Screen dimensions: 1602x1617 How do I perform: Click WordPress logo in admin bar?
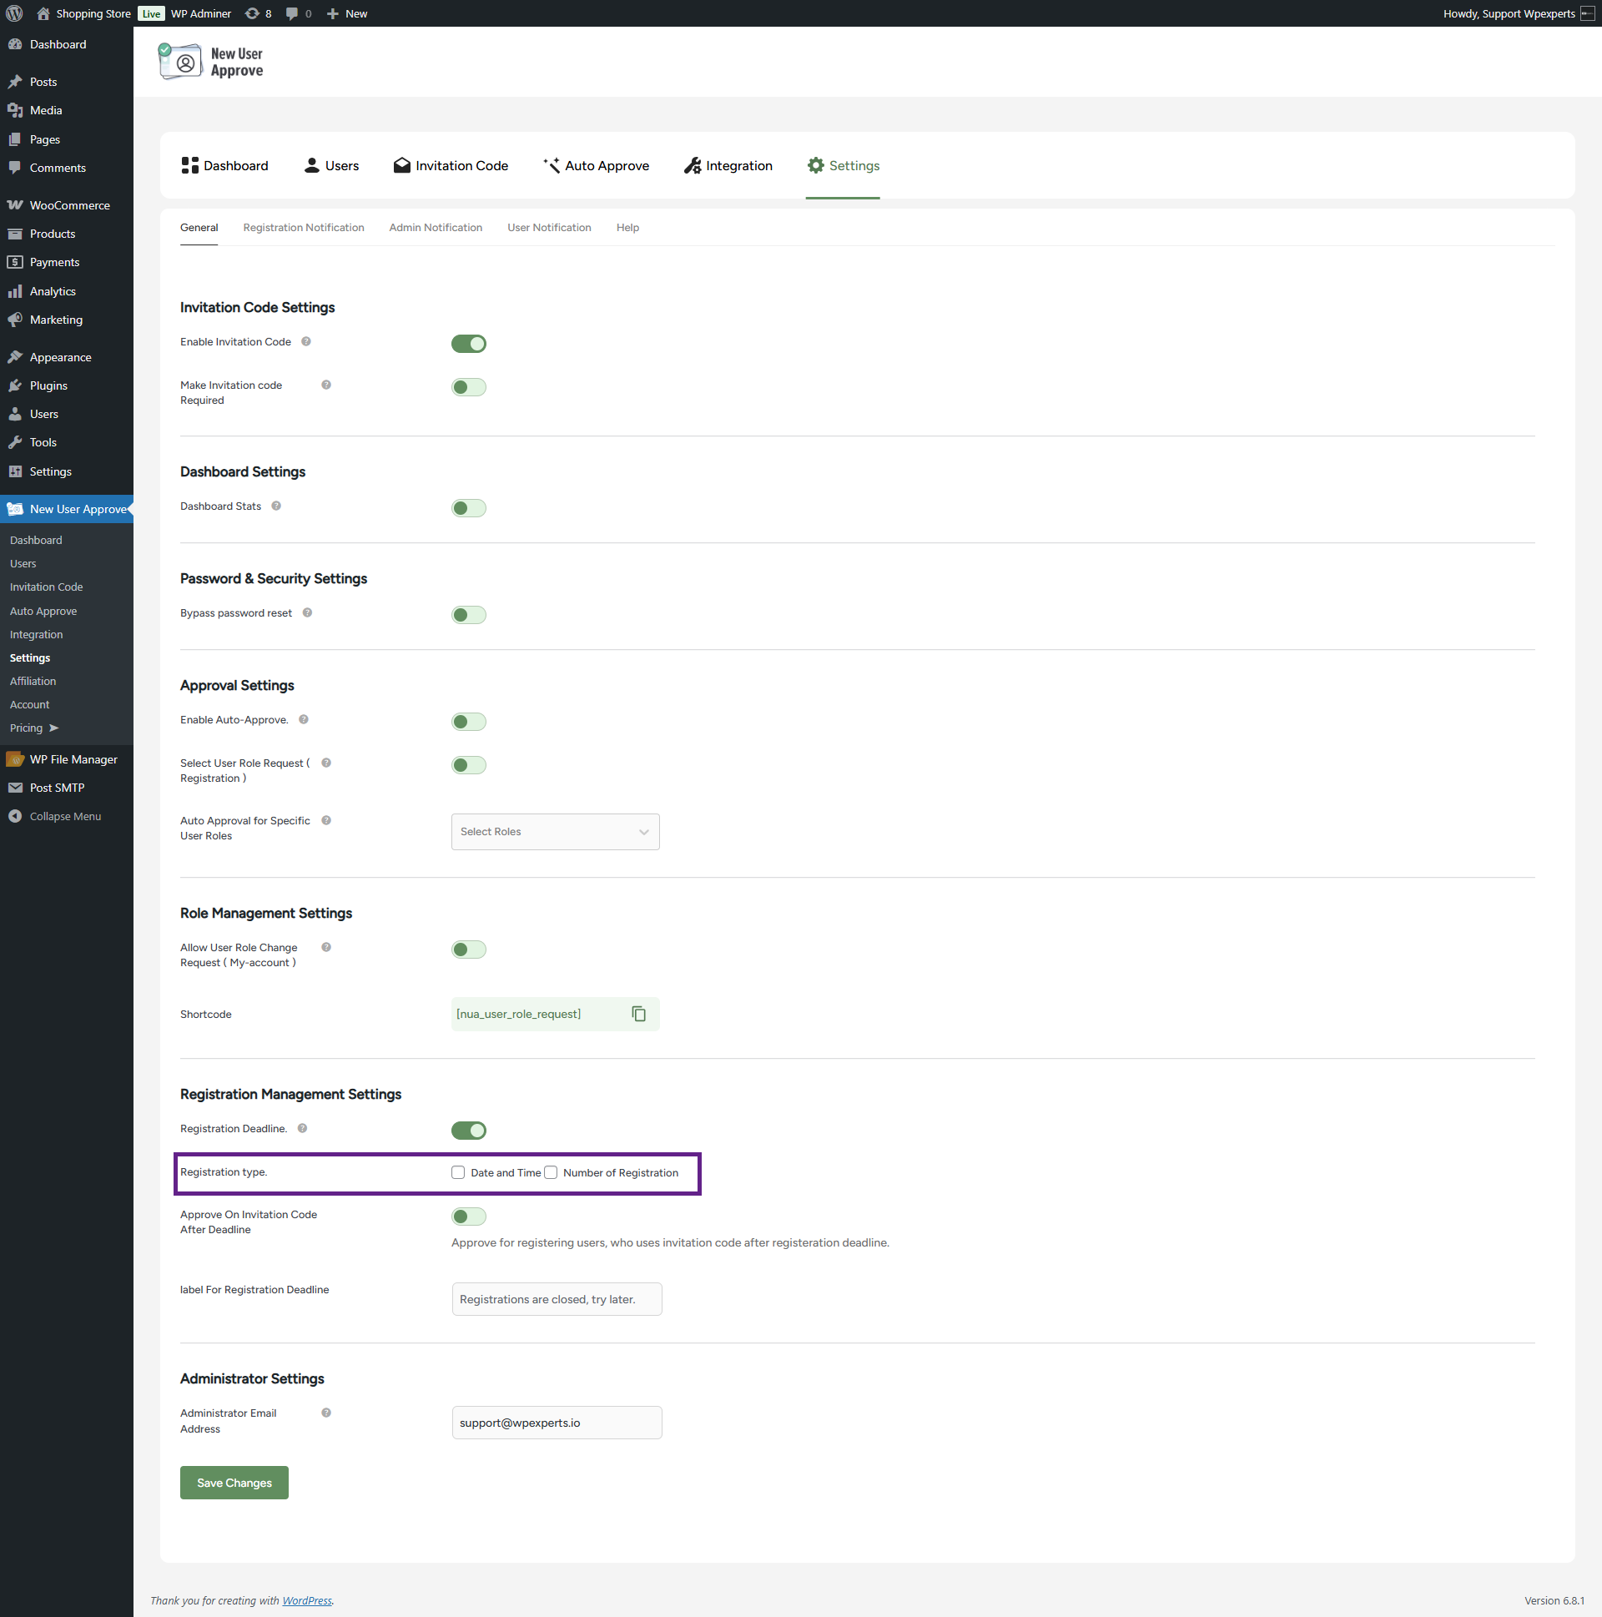pyautogui.click(x=14, y=13)
